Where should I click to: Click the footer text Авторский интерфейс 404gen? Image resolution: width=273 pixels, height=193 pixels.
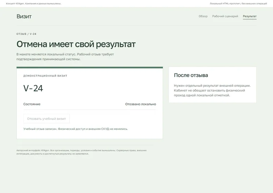tap(82, 152)
